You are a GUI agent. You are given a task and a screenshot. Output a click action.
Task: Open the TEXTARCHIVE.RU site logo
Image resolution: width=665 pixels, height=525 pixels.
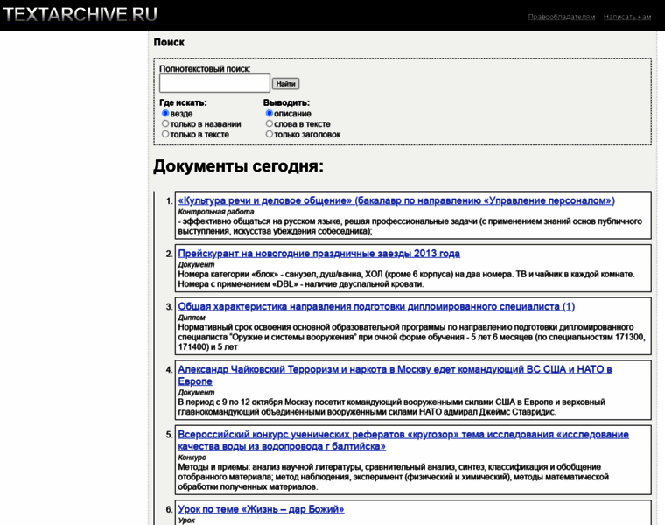(80, 15)
